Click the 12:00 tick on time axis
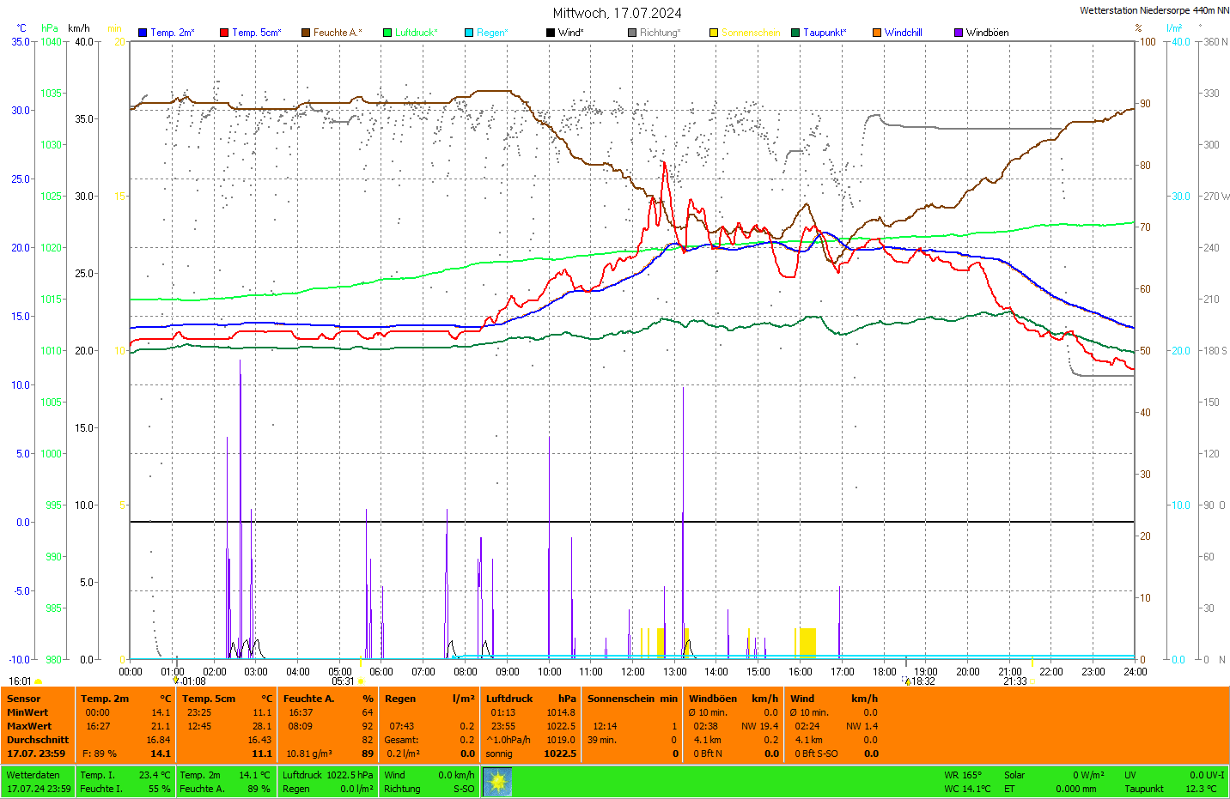The image size is (1230, 799). click(x=633, y=672)
